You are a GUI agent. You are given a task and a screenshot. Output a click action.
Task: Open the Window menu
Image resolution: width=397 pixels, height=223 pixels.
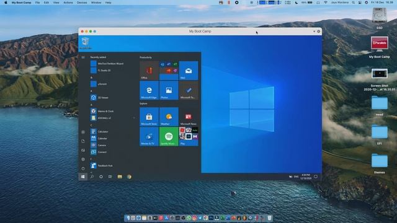96,2
